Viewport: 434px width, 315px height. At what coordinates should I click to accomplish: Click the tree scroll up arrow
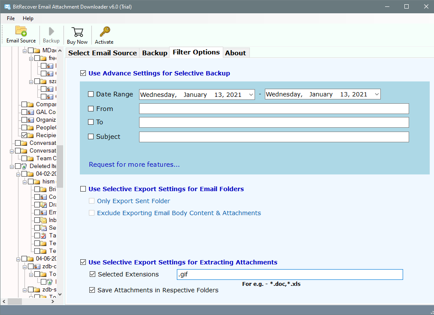click(60, 51)
